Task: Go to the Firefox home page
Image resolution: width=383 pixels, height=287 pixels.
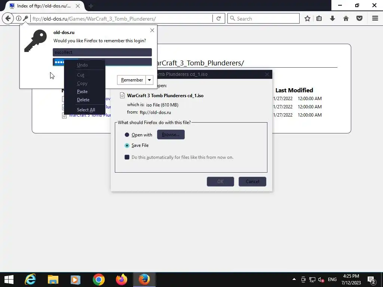Action: [x=346, y=19]
